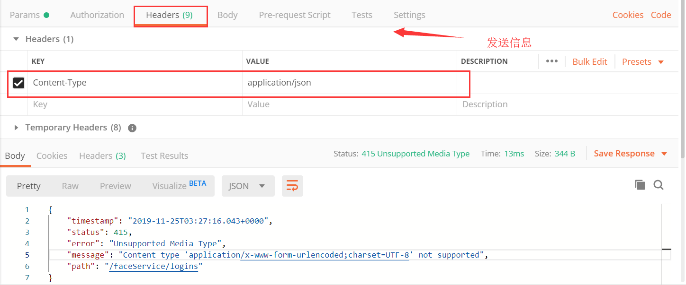The width and height of the screenshot is (686, 285).
Task: Open the Code snippet generator
Action: (x=661, y=15)
